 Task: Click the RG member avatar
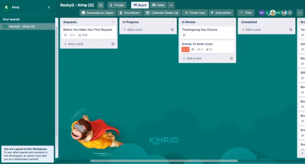click(262, 13)
